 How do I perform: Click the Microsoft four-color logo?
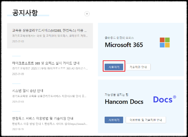point(164,43)
